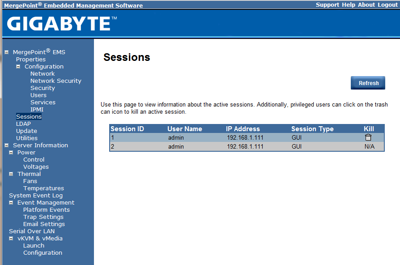Open the LDAP page
400x265 pixels.
coord(23,124)
